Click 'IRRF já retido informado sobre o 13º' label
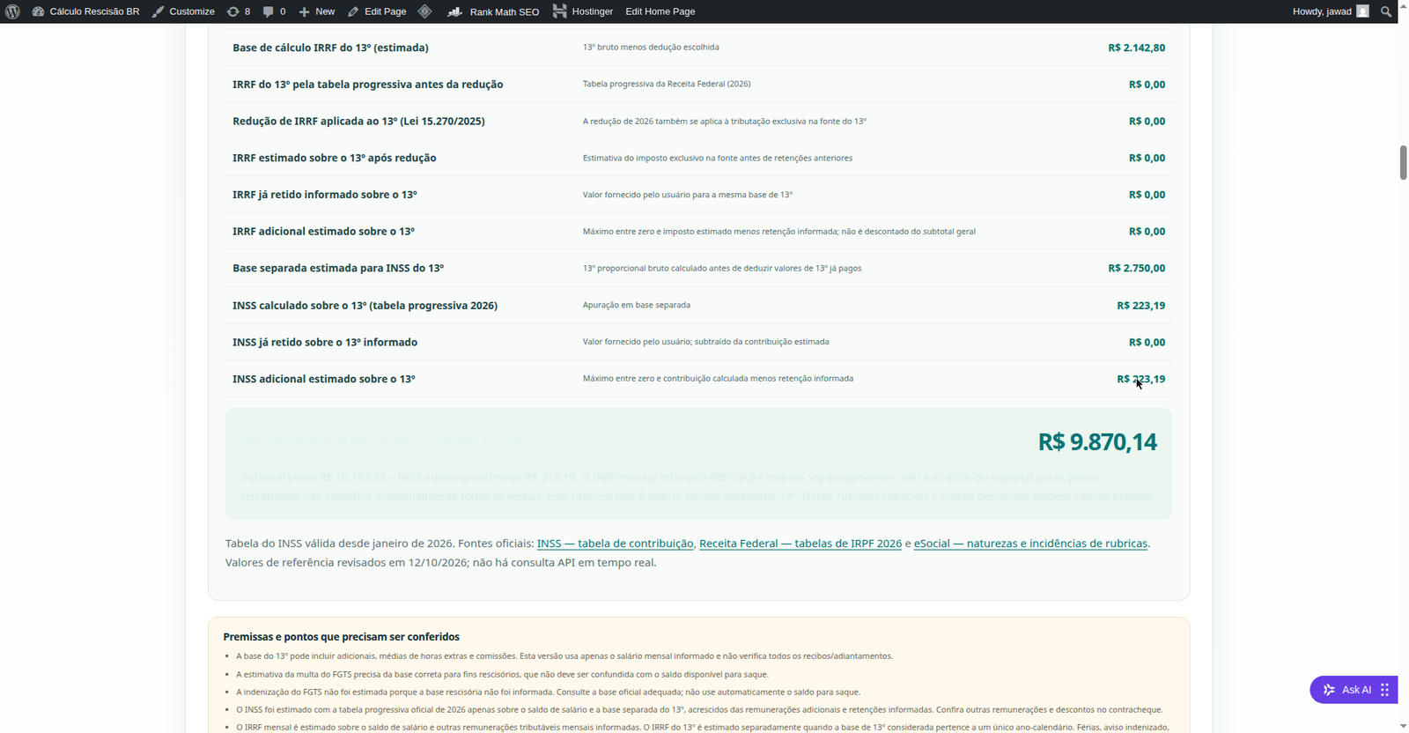The height and width of the screenshot is (733, 1409). (x=325, y=195)
